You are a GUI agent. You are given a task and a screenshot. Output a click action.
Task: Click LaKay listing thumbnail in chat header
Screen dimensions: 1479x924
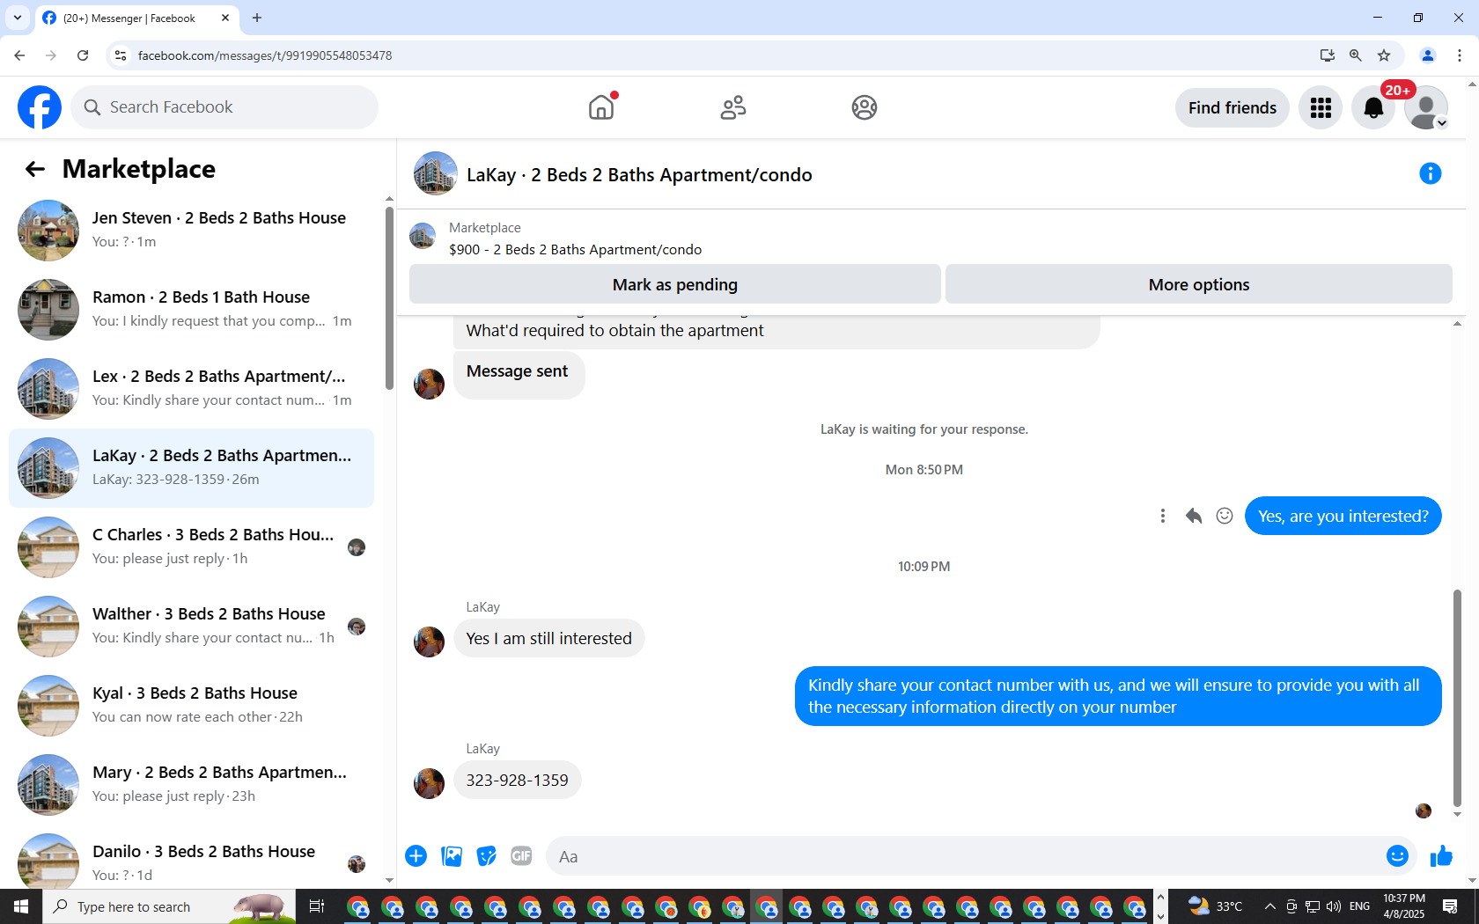[436, 173]
